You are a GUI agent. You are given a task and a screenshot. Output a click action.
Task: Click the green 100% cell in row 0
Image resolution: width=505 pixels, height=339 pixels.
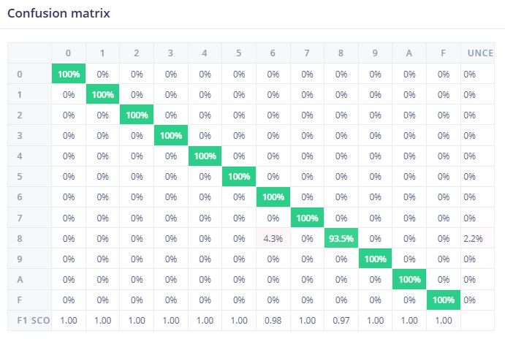(x=69, y=74)
